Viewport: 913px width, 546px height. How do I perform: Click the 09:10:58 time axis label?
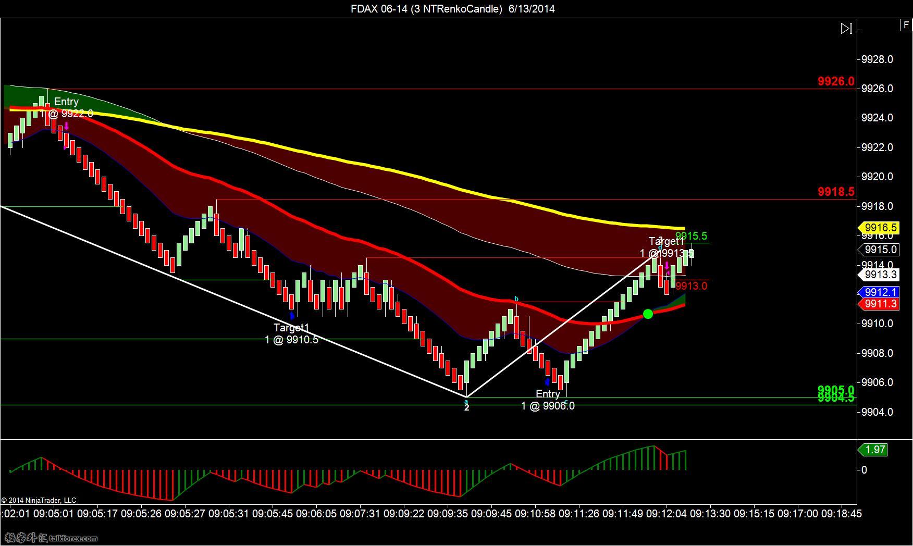(535, 514)
